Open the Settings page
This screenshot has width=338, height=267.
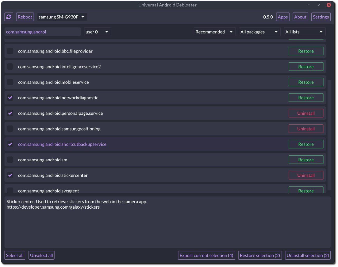pyautogui.click(x=321, y=17)
